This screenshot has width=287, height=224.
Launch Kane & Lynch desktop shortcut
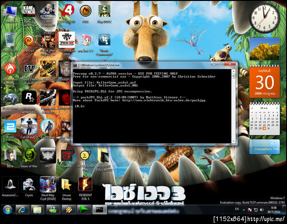pyautogui.click(x=29, y=16)
